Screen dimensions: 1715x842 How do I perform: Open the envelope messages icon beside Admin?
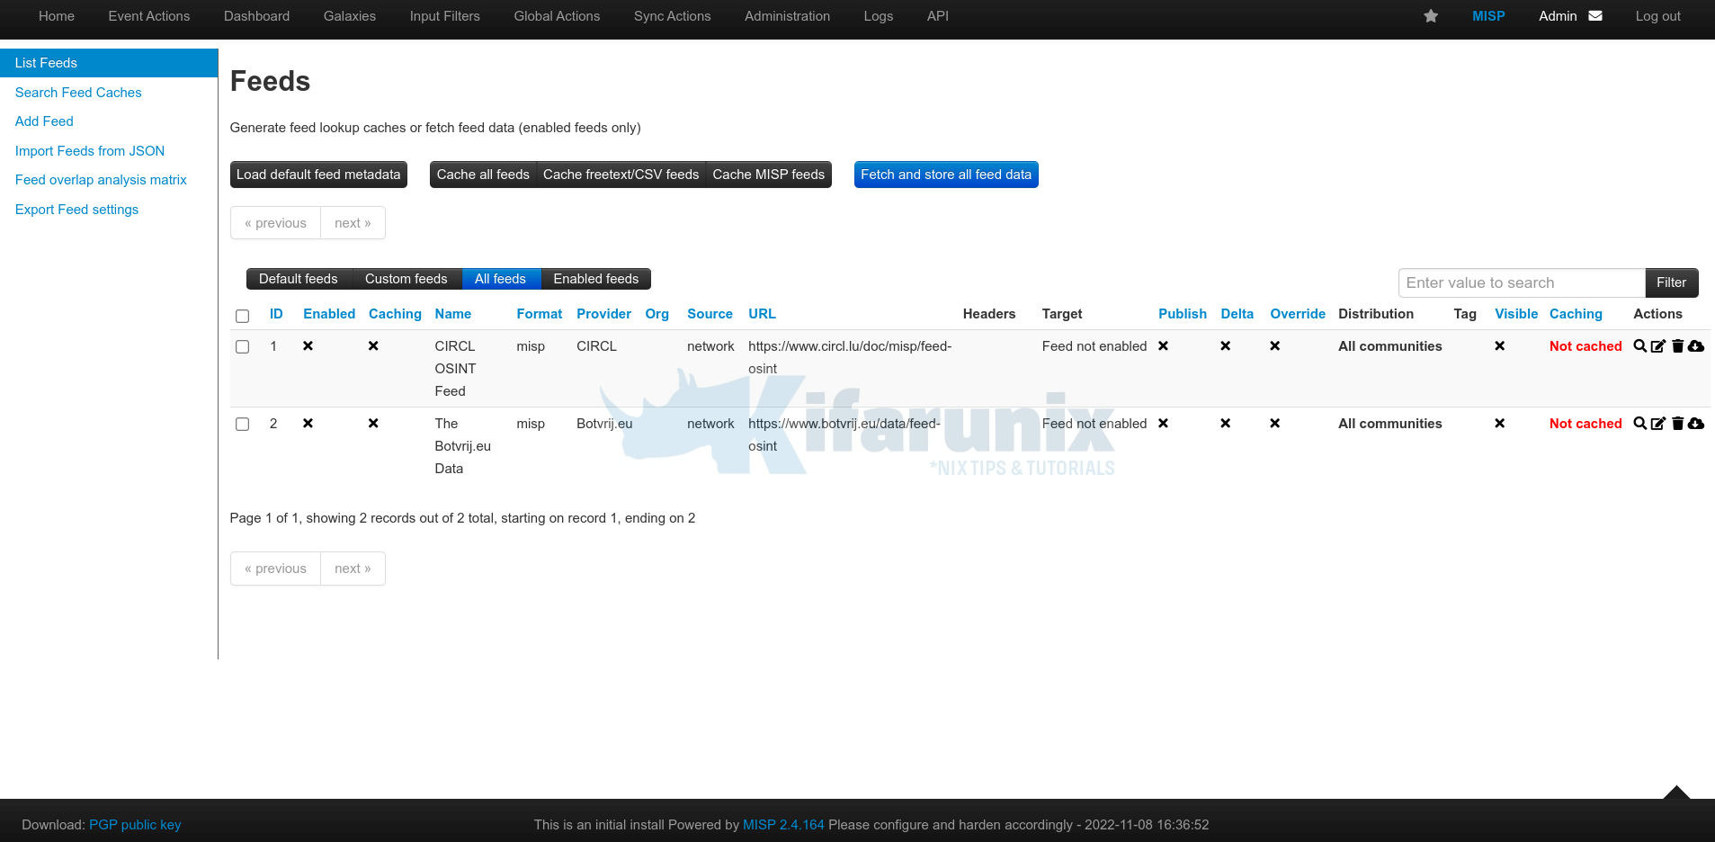pos(1595,16)
